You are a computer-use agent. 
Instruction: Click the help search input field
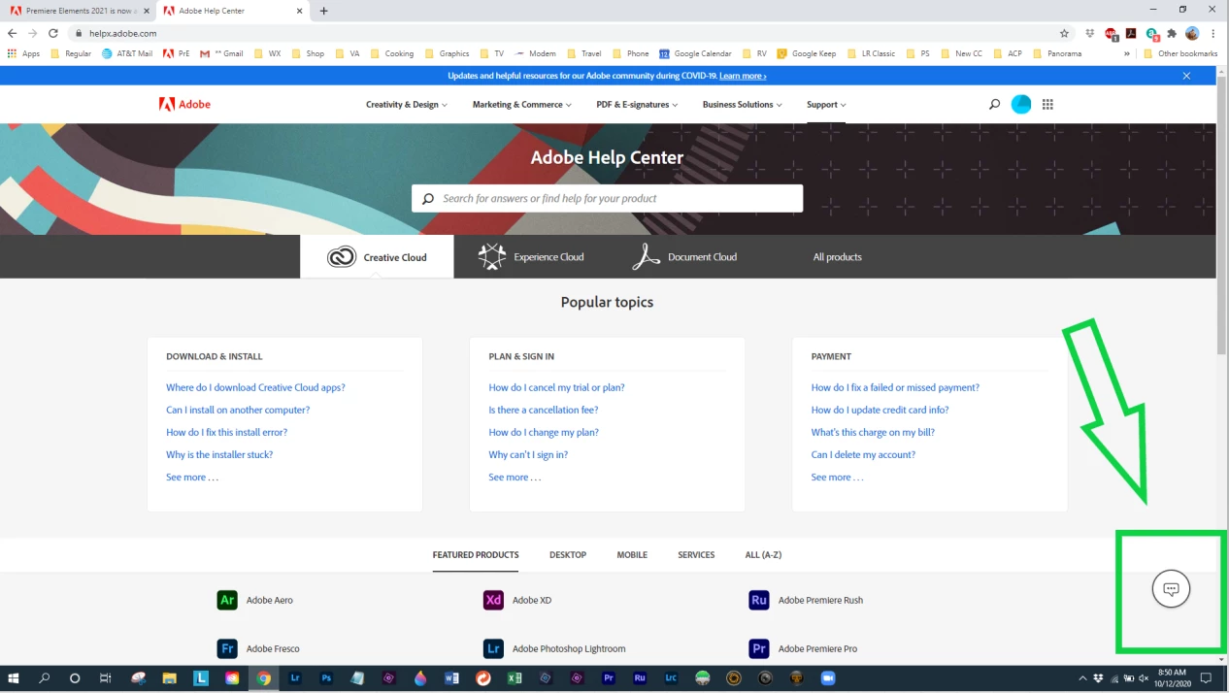pyautogui.click(x=607, y=198)
